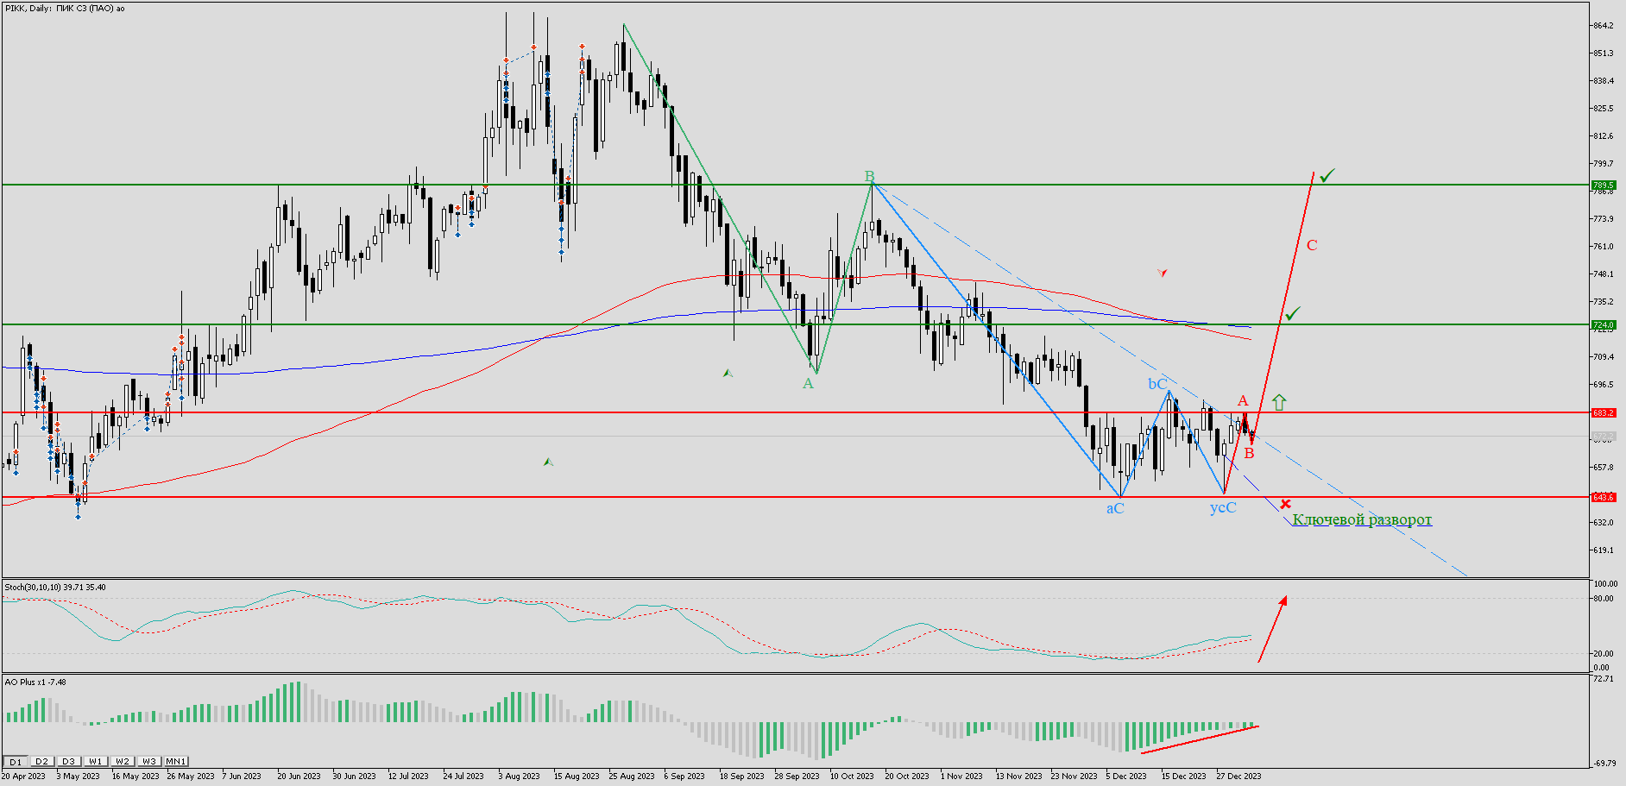Click the green 789.5 price level tag

[1604, 185]
